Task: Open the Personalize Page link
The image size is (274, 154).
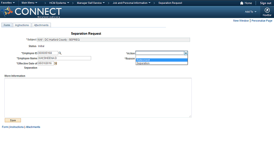Action: tap(262, 21)
